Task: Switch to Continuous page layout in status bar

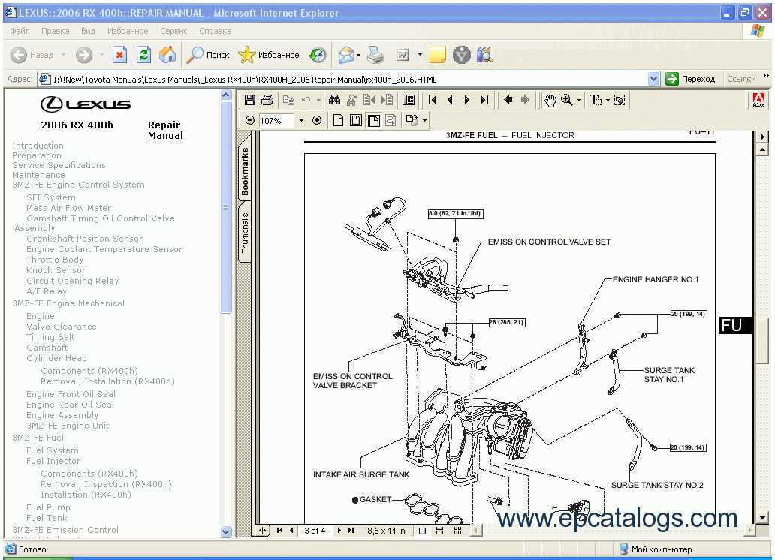Action: [x=439, y=531]
